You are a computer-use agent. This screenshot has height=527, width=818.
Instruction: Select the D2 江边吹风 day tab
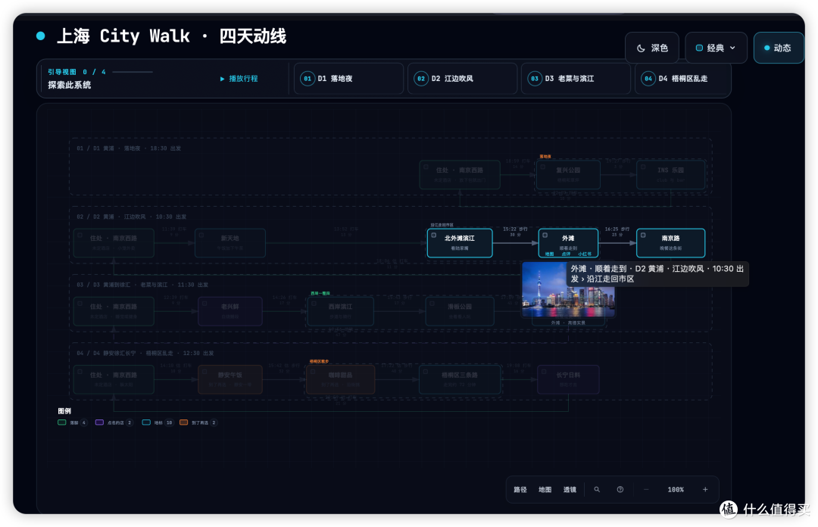pyautogui.click(x=462, y=79)
